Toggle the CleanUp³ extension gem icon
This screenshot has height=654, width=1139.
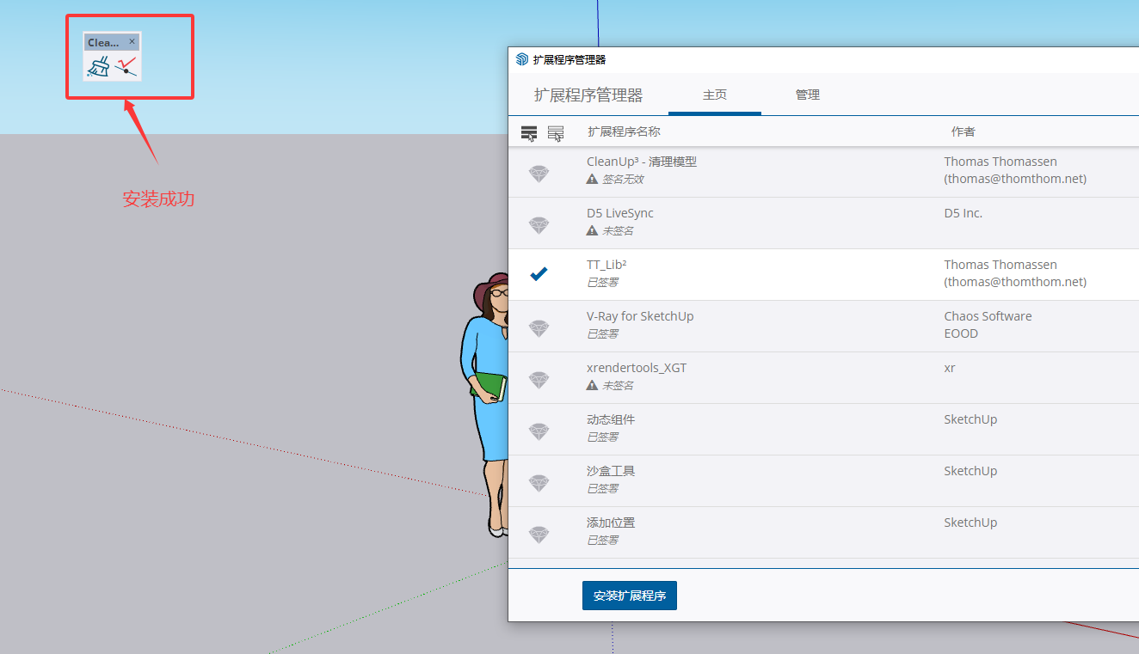539,174
